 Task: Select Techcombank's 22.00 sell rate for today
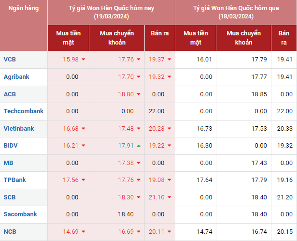(x=156, y=111)
